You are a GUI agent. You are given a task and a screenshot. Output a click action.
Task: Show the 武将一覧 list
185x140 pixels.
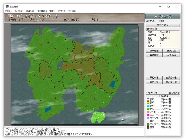pyautogui.click(x=154, y=82)
